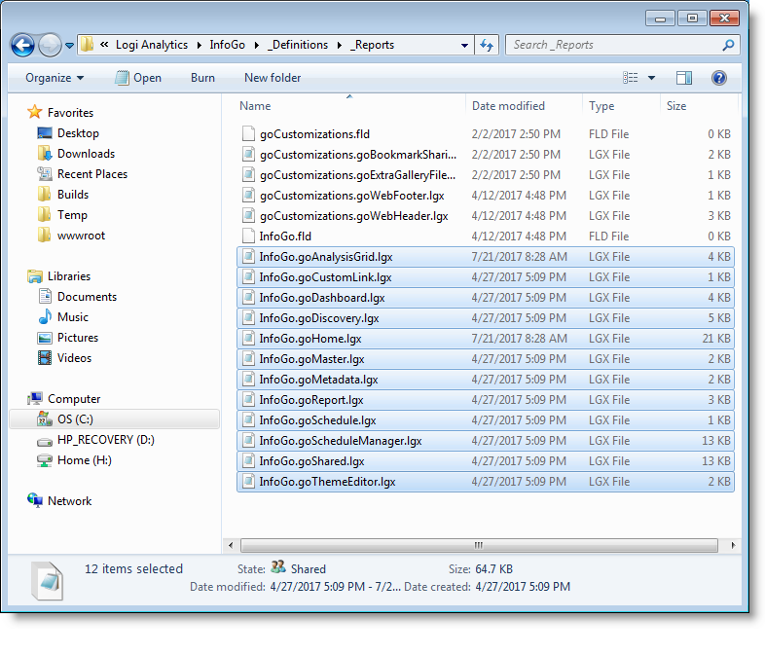
Task: Click the horizontal scrollbar right arrow
Action: pos(733,545)
